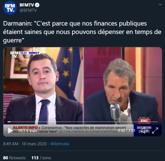View the 113 J'aime likes list
The width and height of the screenshot is (165, 161).
pyautogui.click(x=41, y=158)
